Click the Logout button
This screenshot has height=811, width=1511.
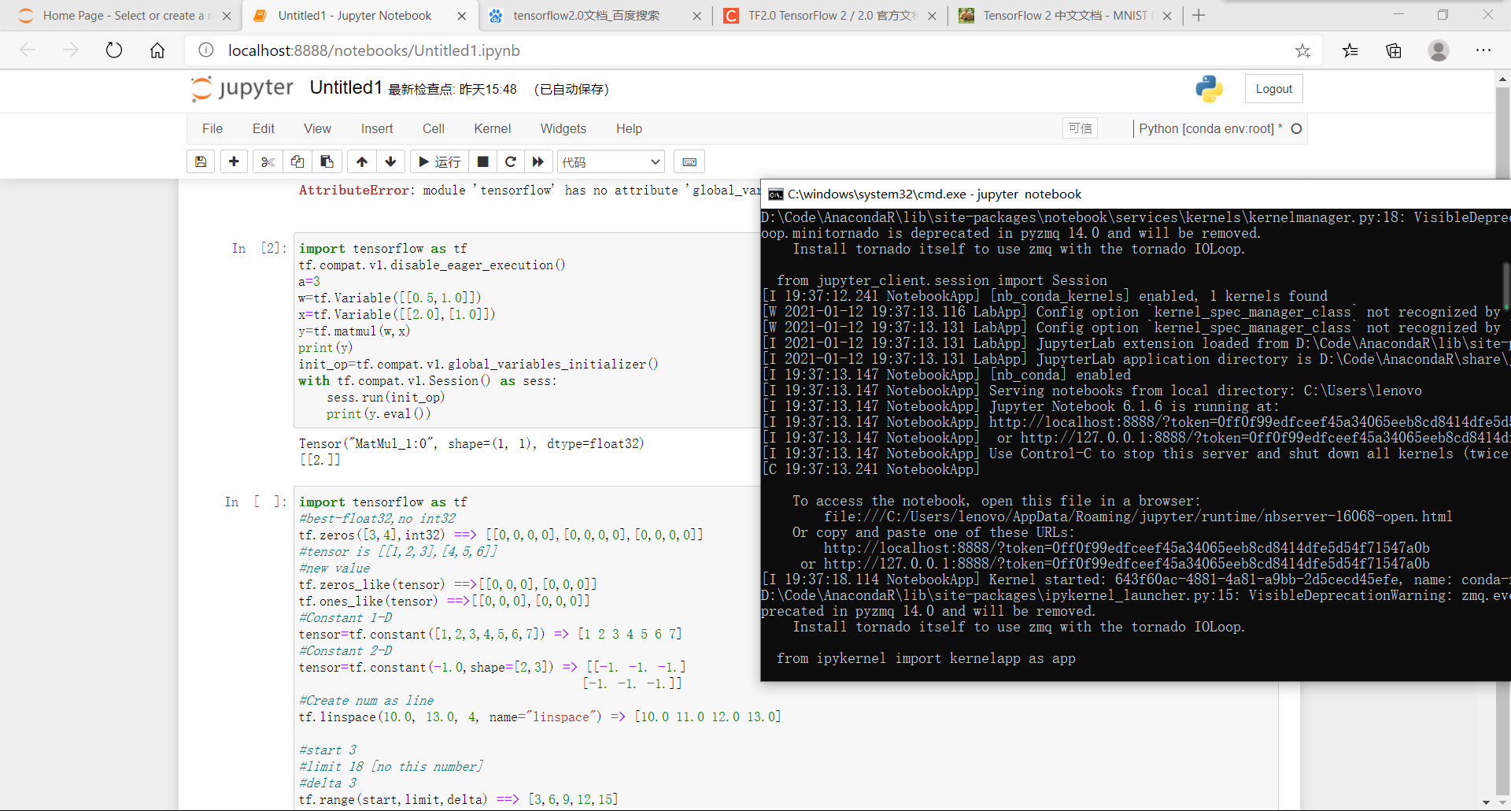(x=1273, y=89)
